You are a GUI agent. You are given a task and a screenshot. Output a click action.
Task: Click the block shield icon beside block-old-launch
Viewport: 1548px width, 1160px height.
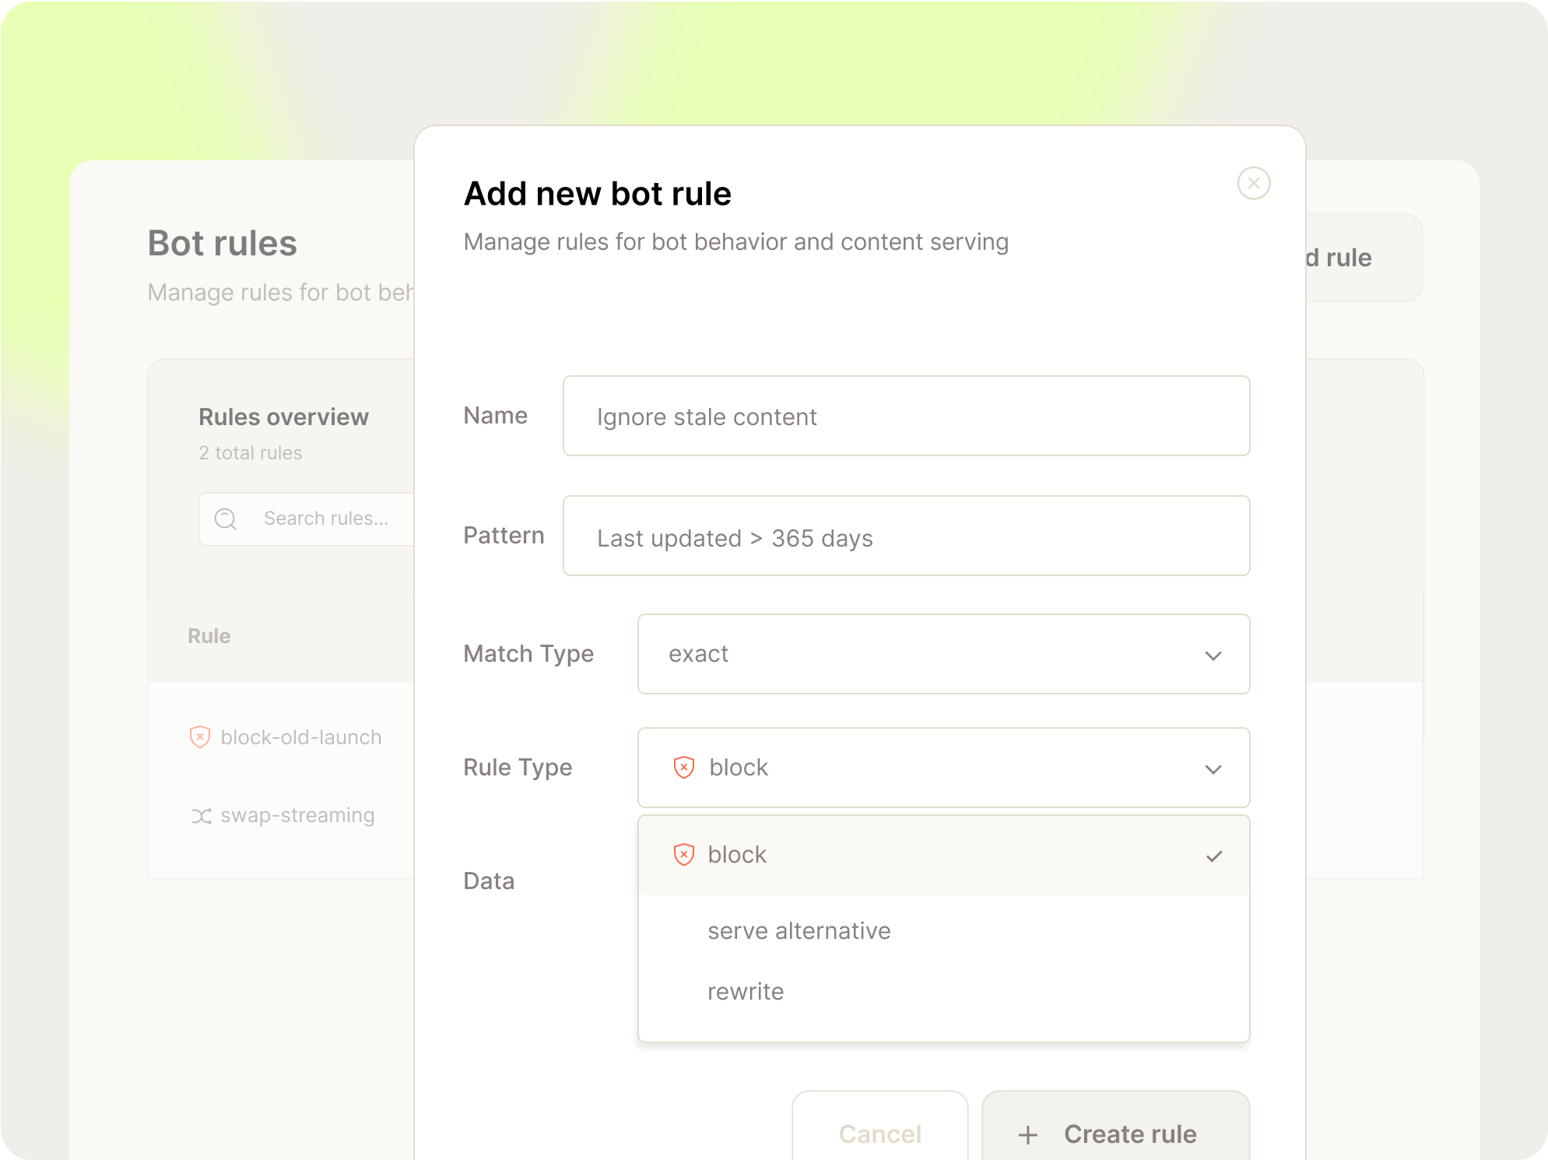(x=200, y=736)
